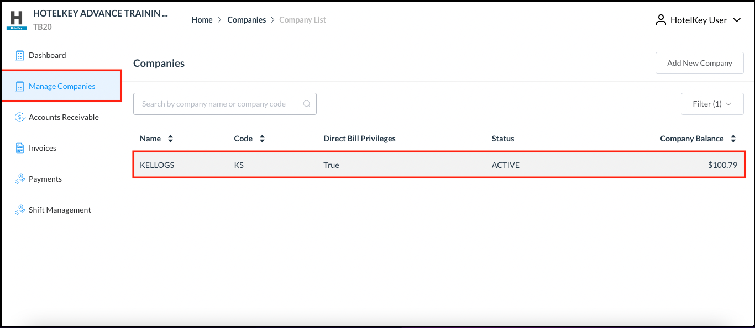Sort by Company Balance column arrows
Viewport: 755px width, 328px height.
(x=733, y=138)
